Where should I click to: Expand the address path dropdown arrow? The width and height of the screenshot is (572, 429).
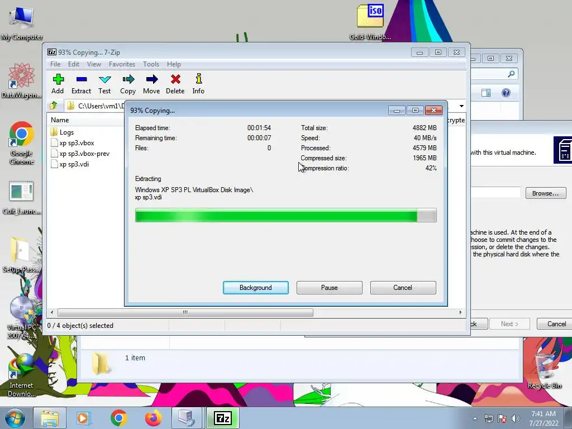(x=461, y=106)
